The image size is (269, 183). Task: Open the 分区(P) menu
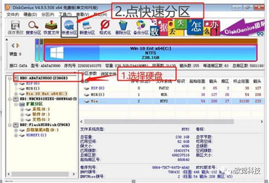tap(47, 15)
